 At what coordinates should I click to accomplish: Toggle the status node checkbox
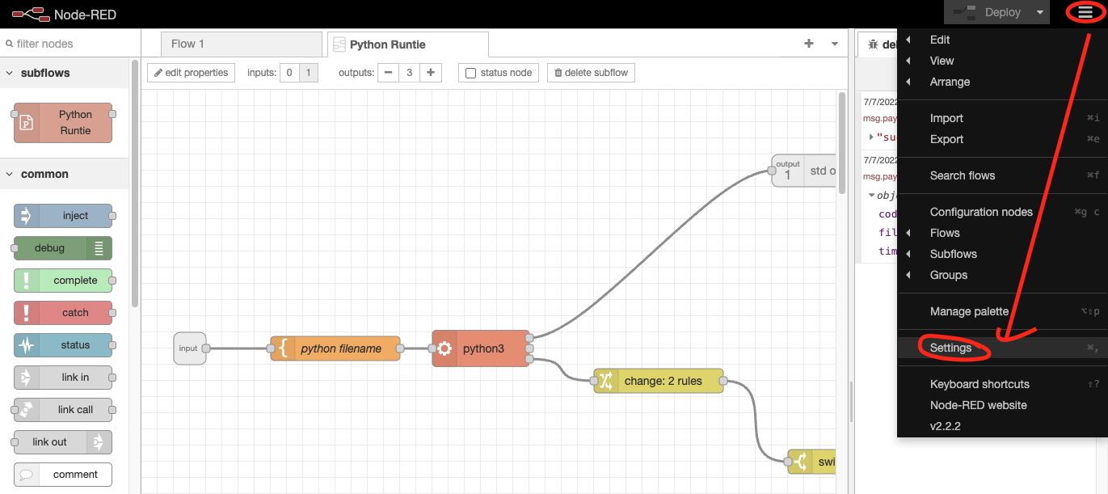[470, 74]
